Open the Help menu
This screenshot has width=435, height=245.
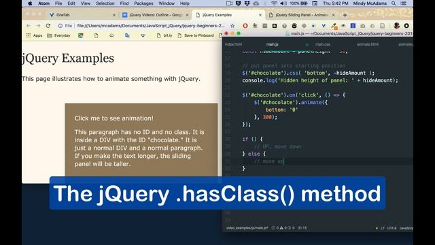[x=184, y=3]
